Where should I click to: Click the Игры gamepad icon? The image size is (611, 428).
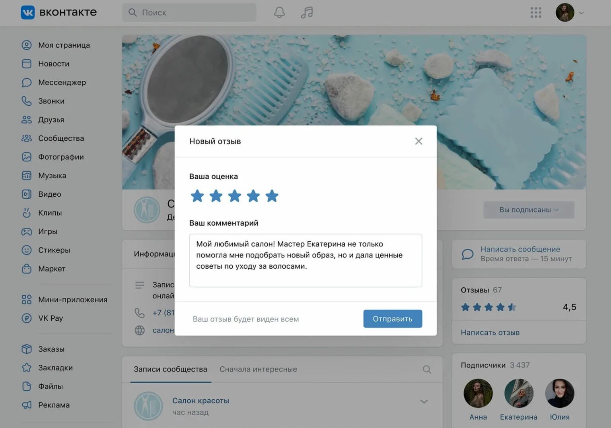point(27,232)
